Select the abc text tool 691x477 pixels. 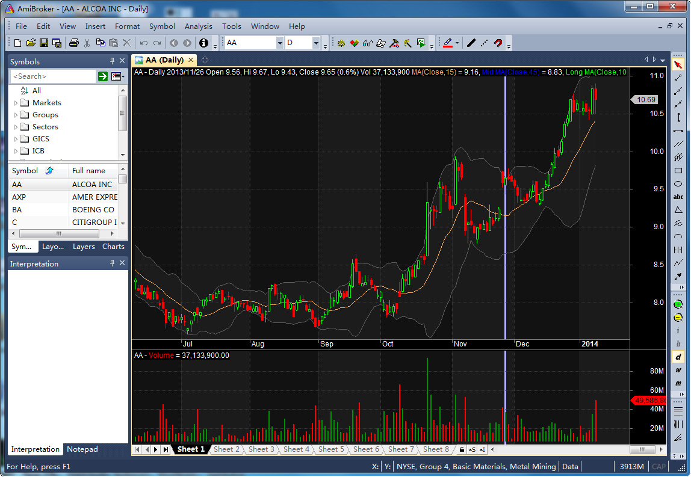point(678,197)
